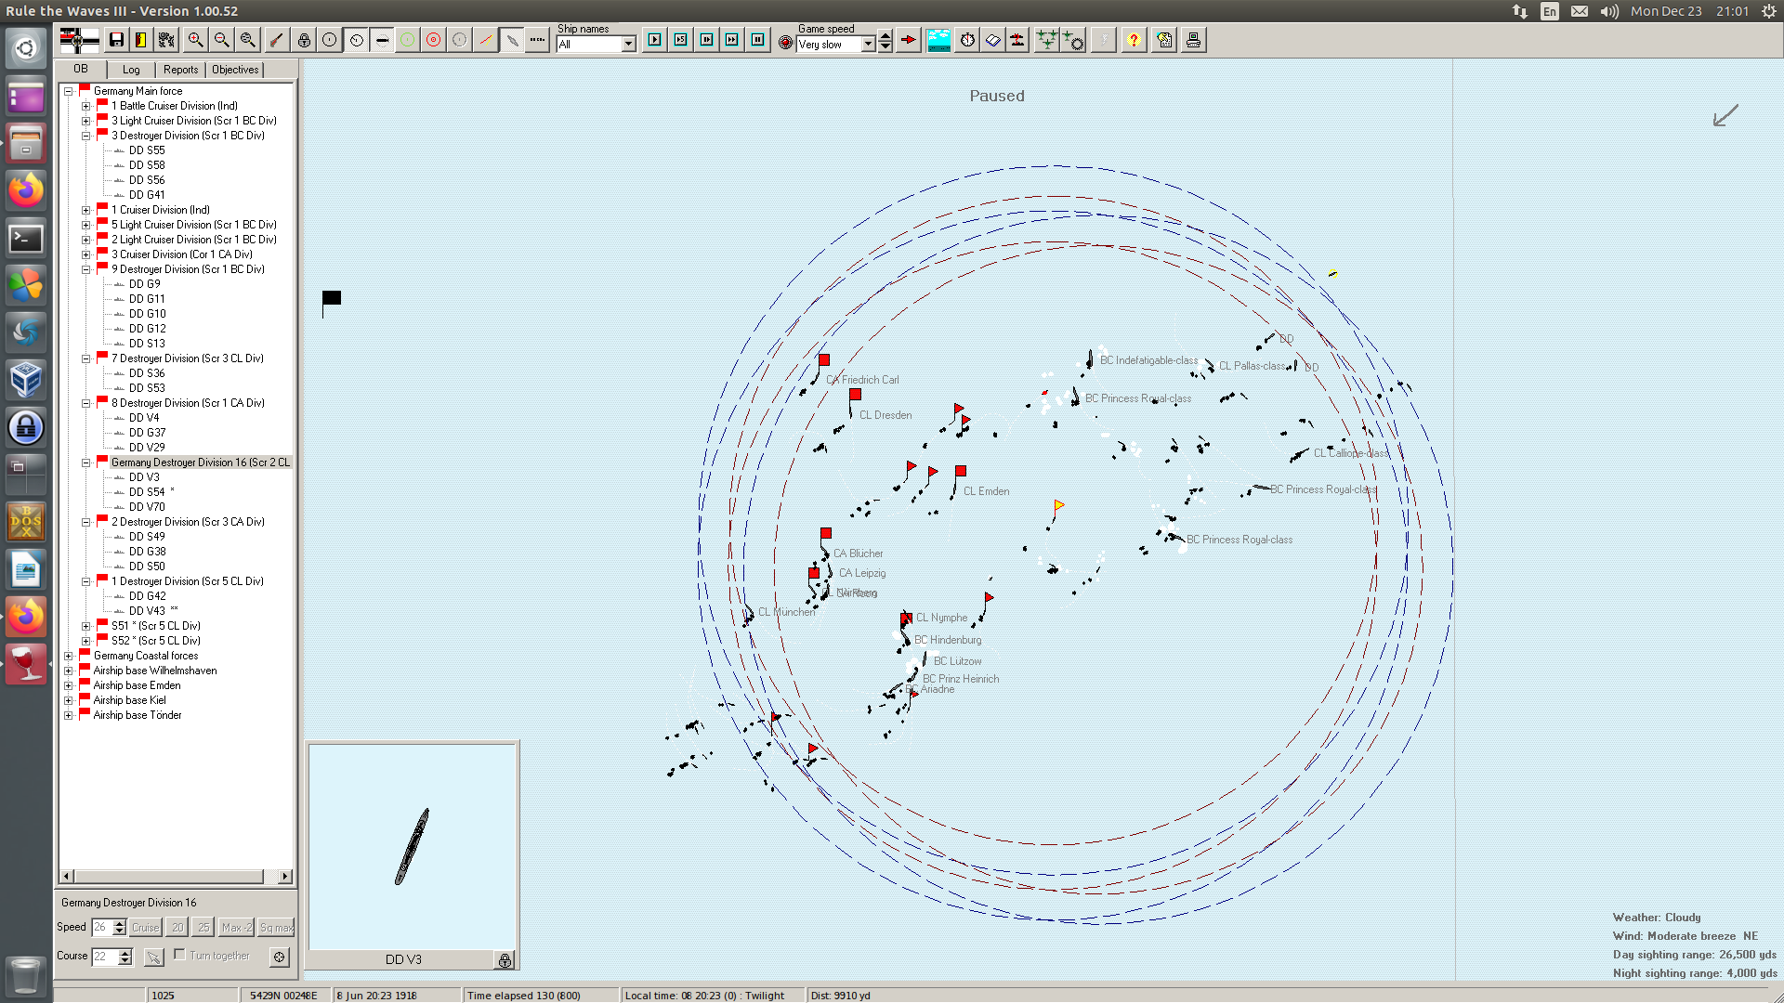Click the Cruise speed button

[x=146, y=927]
